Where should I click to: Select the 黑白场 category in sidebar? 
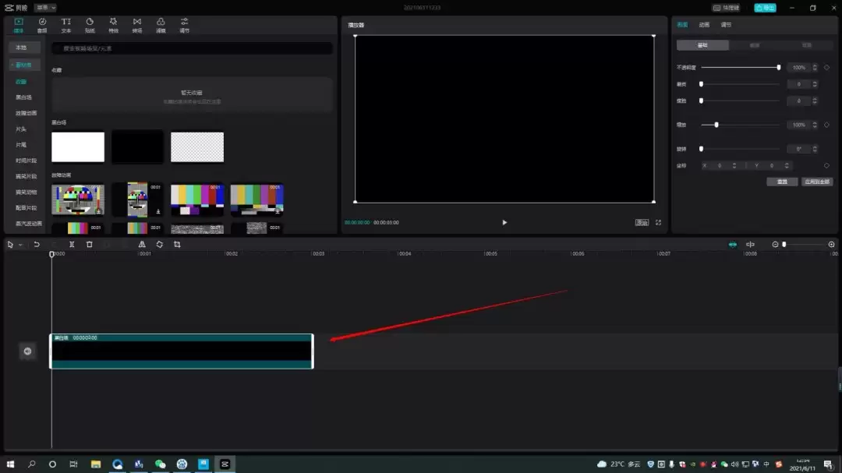pos(24,97)
